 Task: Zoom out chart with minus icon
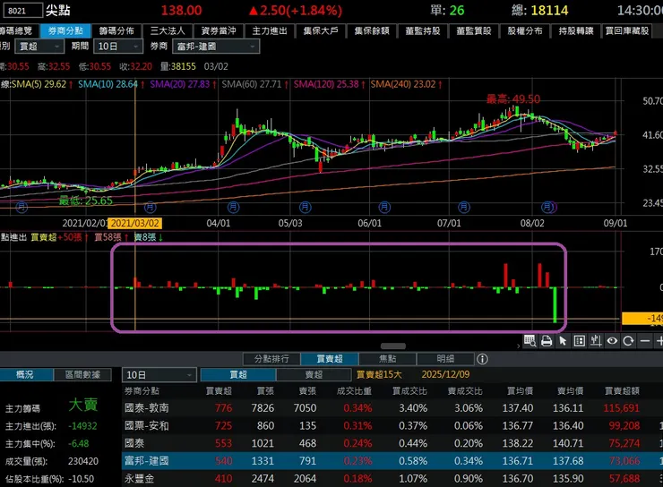[x=645, y=340]
